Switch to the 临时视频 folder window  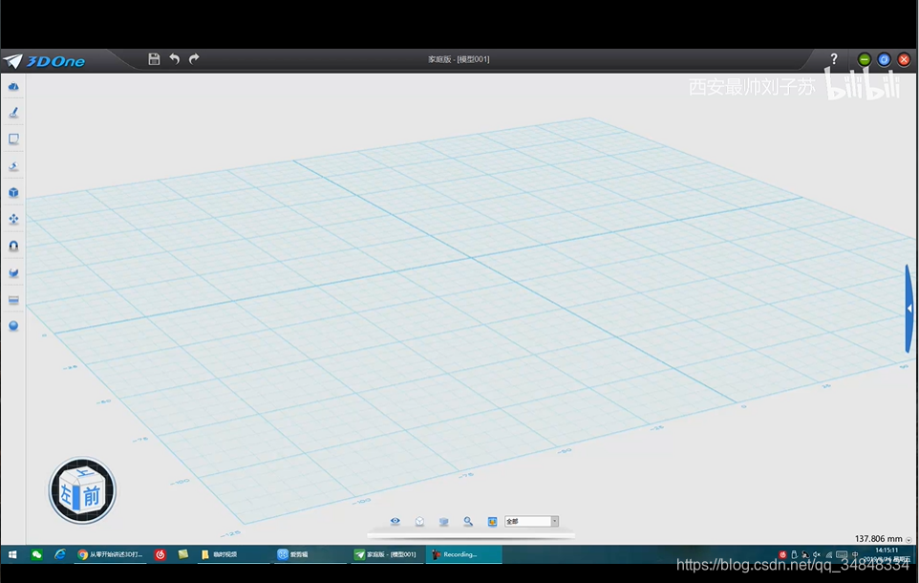coord(233,554)
